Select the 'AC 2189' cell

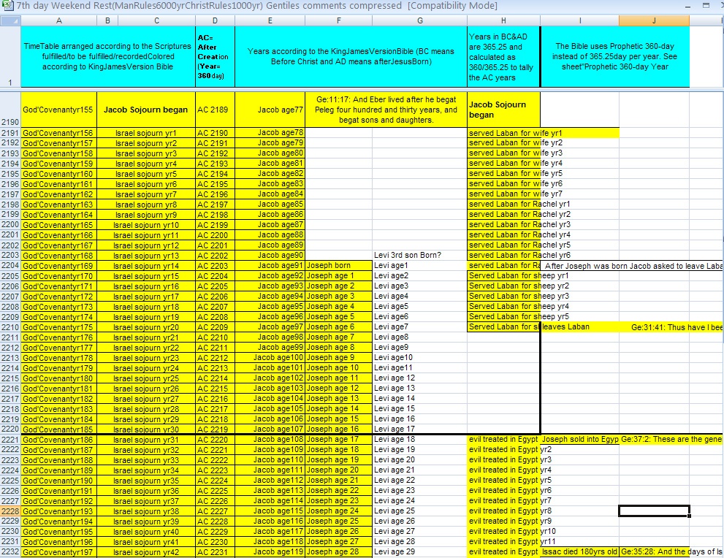(x=216, y=110)
